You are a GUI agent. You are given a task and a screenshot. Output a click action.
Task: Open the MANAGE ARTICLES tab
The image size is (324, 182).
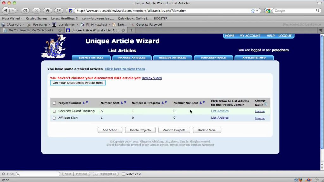click(132, 58)
